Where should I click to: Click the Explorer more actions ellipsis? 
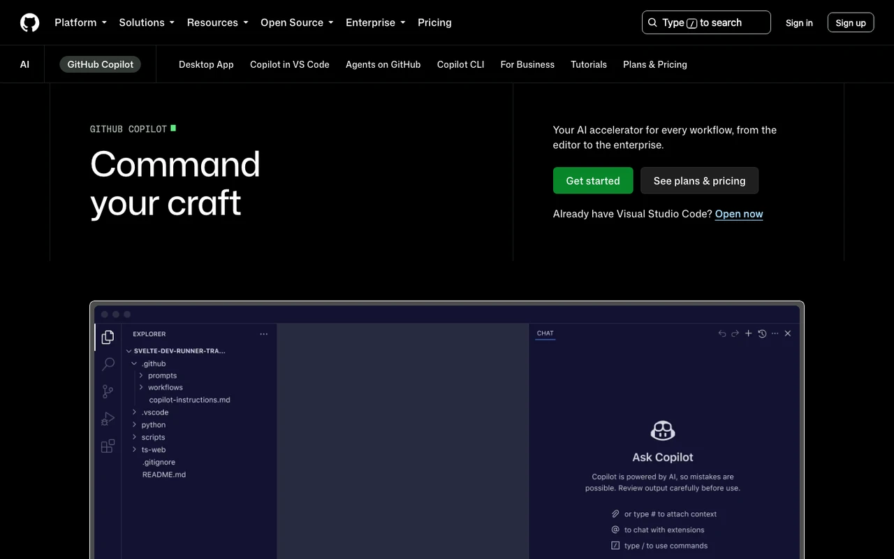263,334
